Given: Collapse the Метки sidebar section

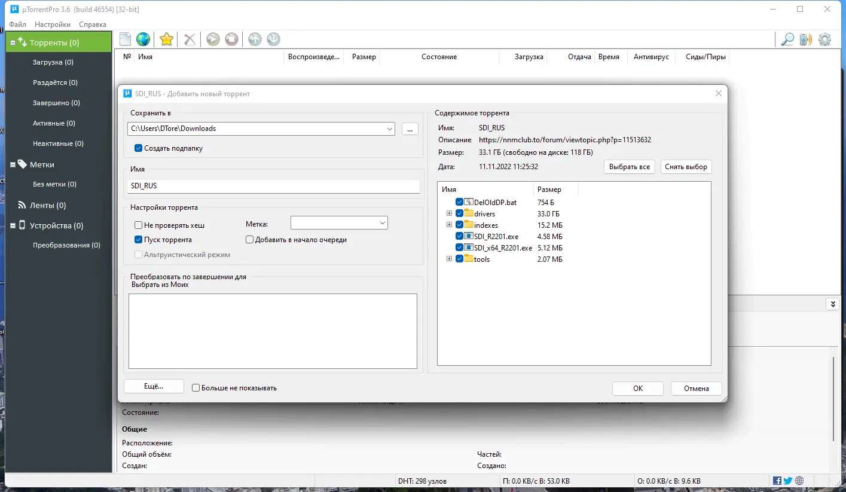Looking at the screenshot, I should (x=13, y=164).
